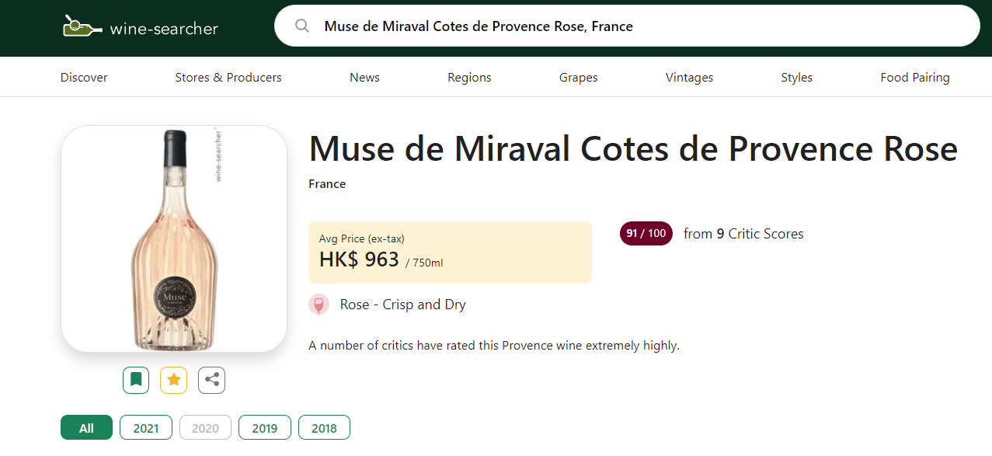The image size is (992, 456).
Task: Go to the News section
Action: point(364,78)
